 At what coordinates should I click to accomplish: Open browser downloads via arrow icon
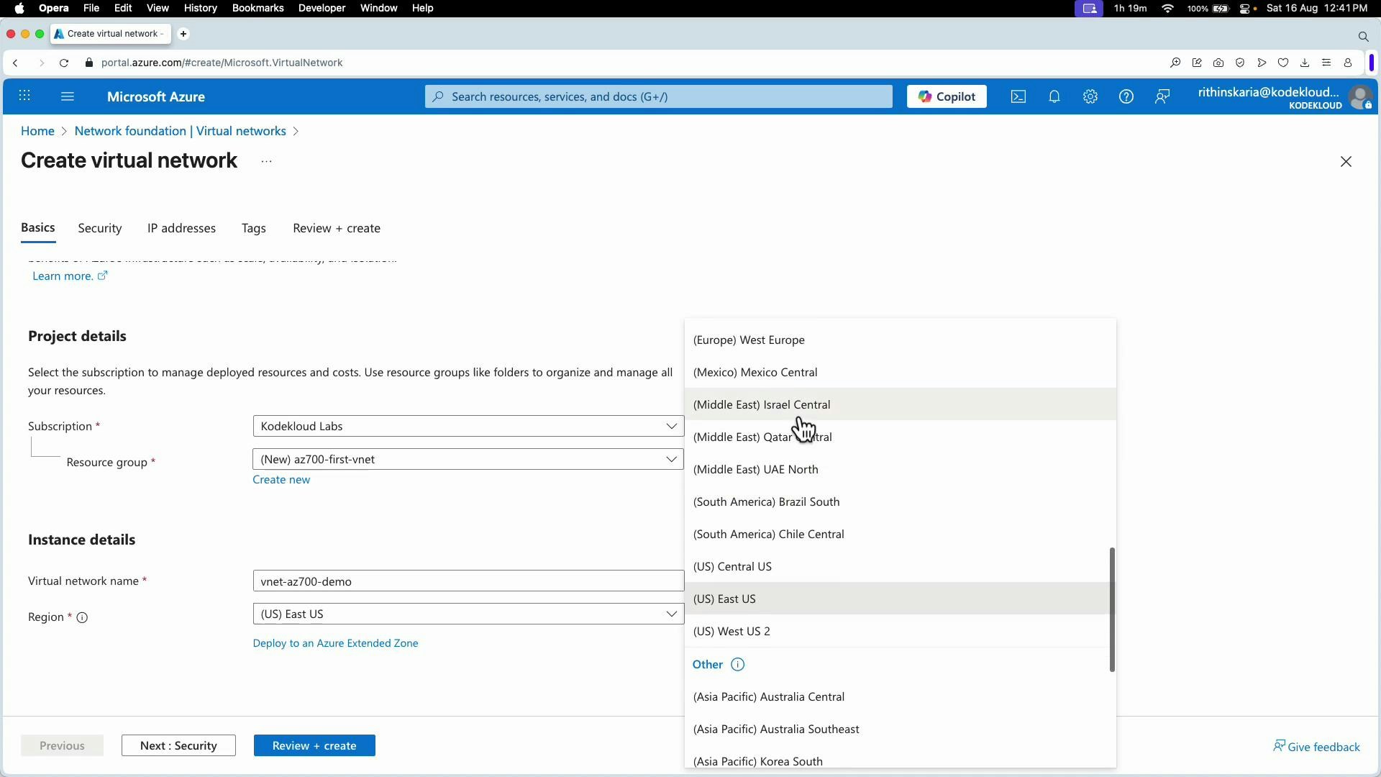click(x=1305, y=63)
